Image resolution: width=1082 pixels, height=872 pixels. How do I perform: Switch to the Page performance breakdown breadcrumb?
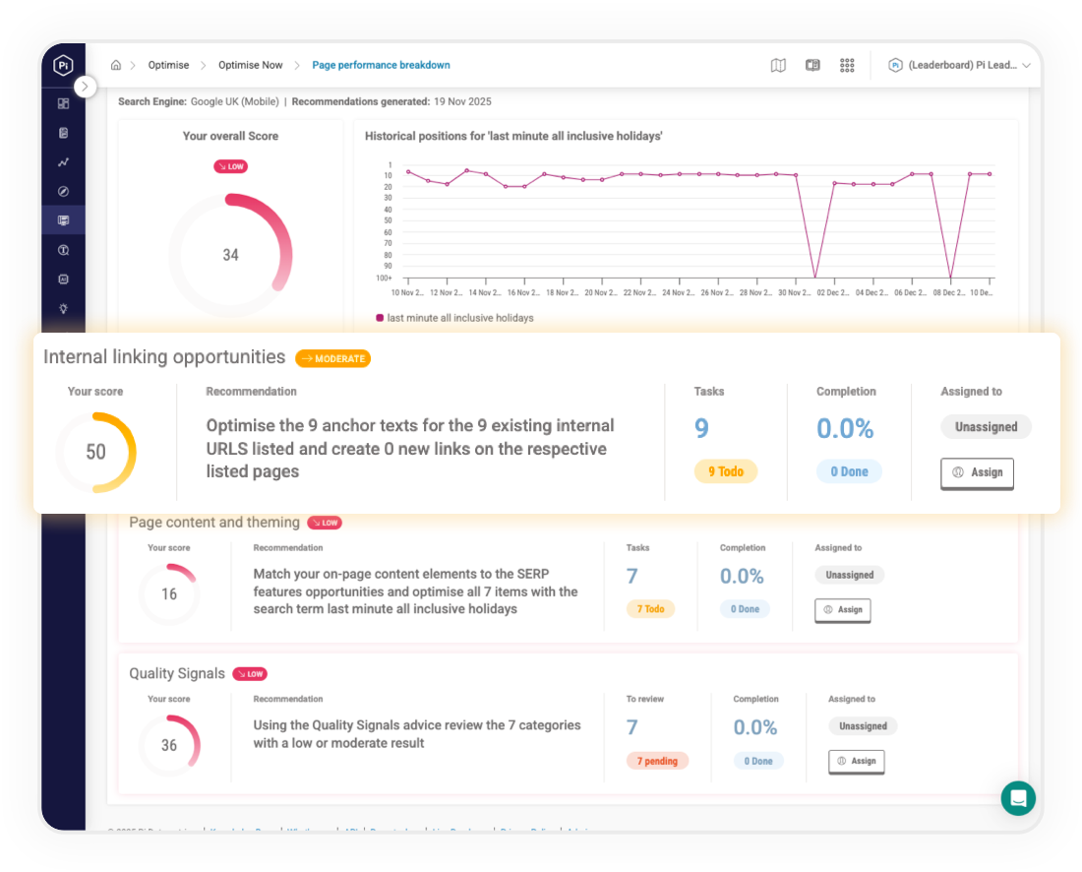coord(382,65)
